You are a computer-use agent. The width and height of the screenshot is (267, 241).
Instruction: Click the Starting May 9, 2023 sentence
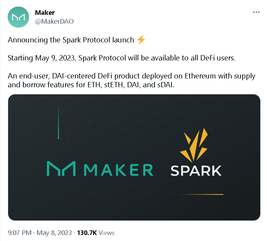121,58
